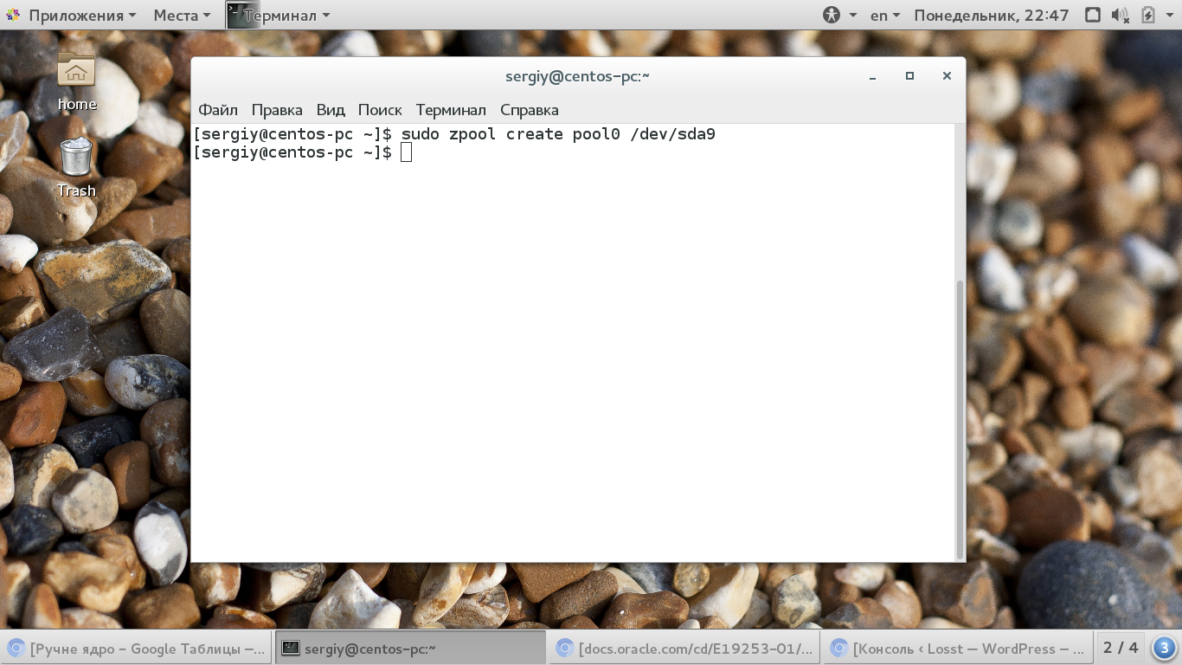This screenshot has width=1182, height=665.
Task: Open the Файл menu in terminal
Action: (218, 110)
